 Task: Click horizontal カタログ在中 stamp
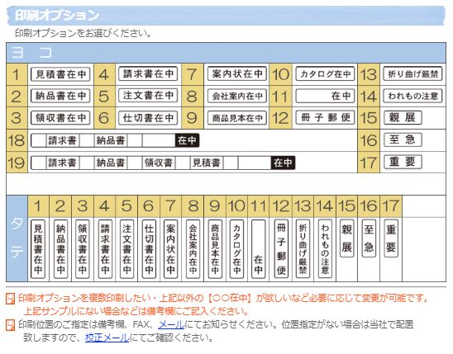pos(325,74)
